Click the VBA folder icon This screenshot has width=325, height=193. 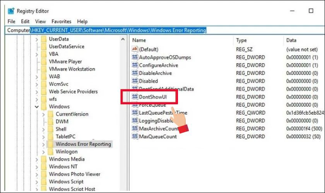pos(44,54)
